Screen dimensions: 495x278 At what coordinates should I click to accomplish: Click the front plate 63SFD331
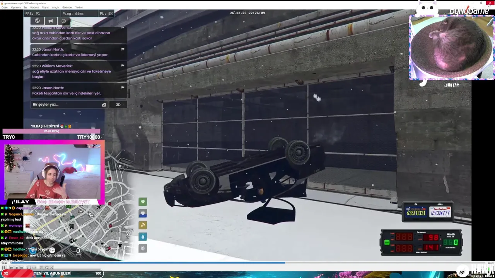416,212
